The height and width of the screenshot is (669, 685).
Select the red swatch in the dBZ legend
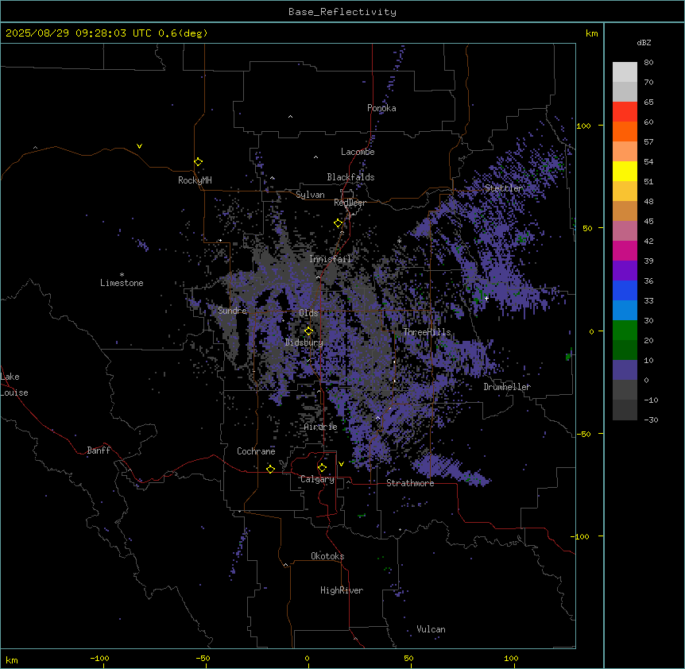click(625, 111)
